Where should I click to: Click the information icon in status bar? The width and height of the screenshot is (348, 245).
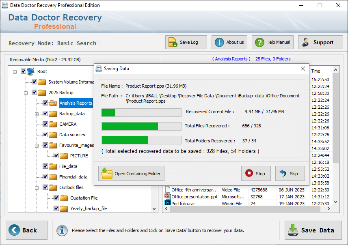tap(62, 230)
